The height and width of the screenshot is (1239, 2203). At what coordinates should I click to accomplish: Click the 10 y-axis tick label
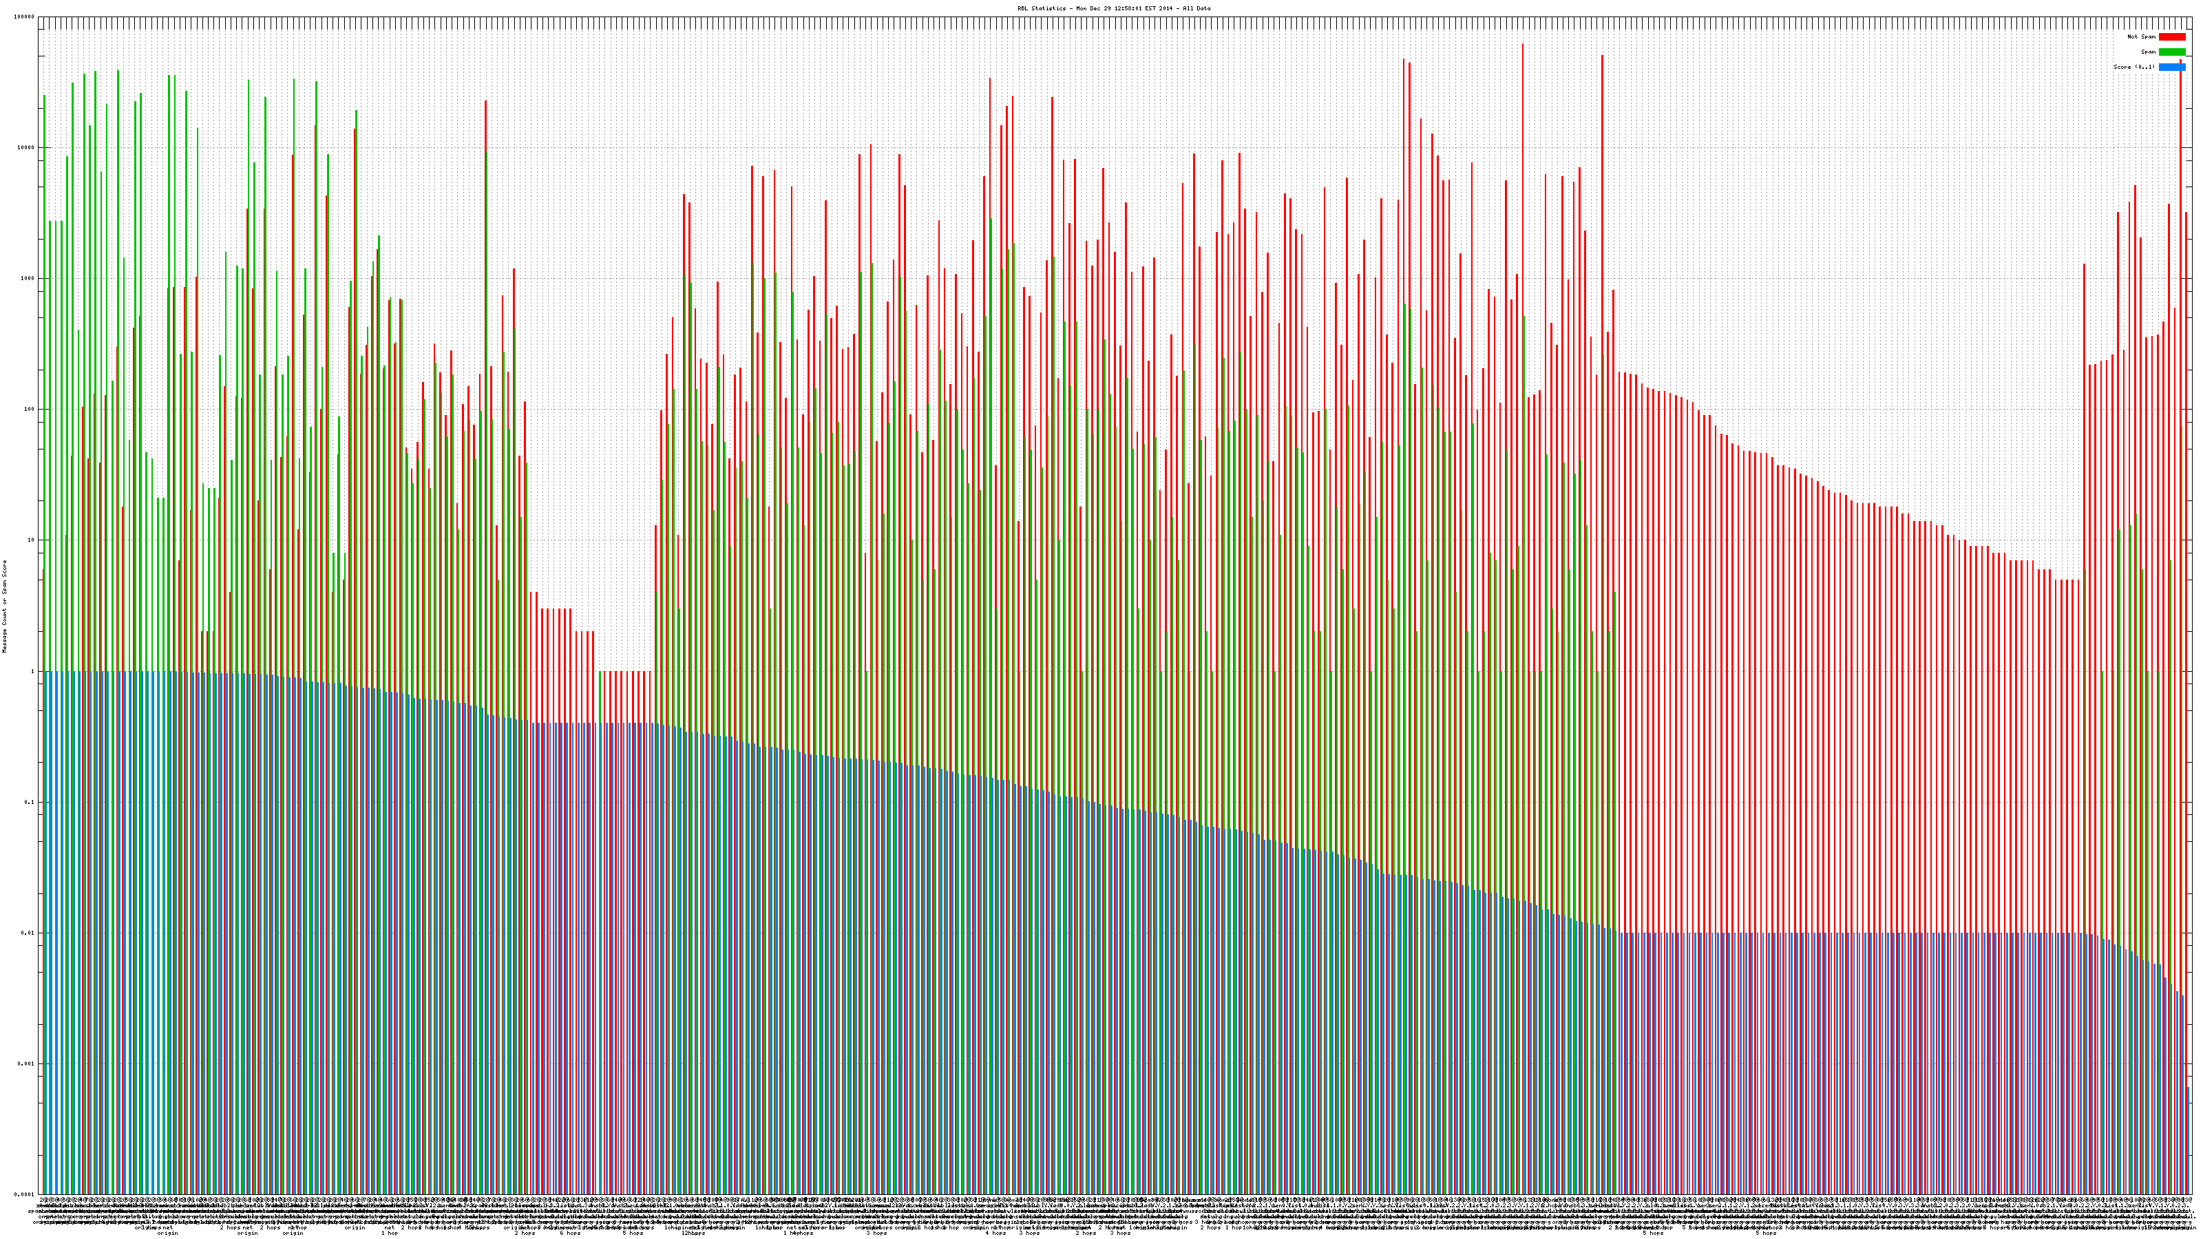[31, 540]
